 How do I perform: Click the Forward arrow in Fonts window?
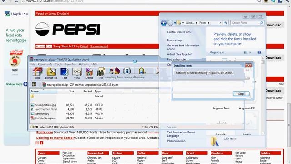click(x=170, y=23)
